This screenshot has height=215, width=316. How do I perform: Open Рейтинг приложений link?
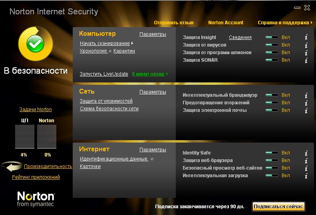(x=36, y=177)
